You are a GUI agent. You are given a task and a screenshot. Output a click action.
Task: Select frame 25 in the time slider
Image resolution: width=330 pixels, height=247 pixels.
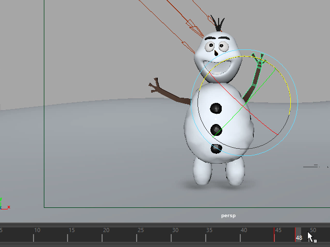point(137,236)
